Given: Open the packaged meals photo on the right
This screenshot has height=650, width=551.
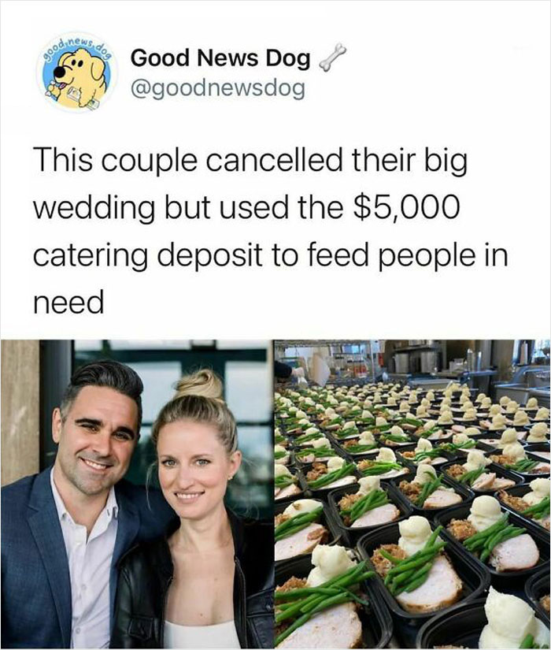Looking at the screenshot, I should tap(412, 494).
